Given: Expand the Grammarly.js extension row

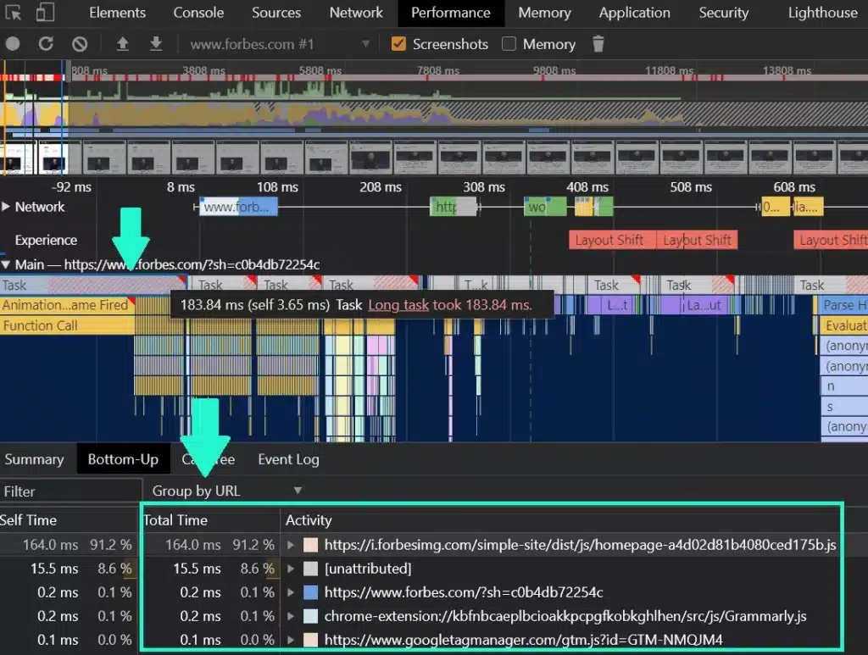Looking at the screenshot, I should click(291, 616).
